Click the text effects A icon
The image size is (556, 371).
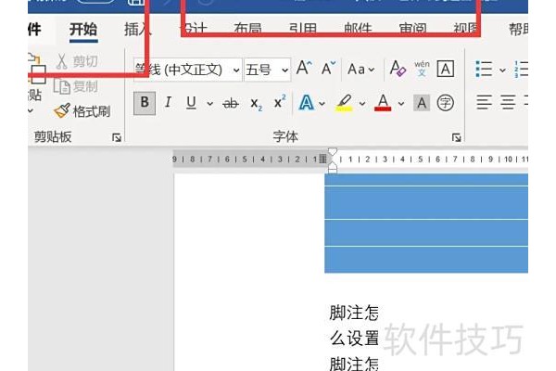point(306,103)
